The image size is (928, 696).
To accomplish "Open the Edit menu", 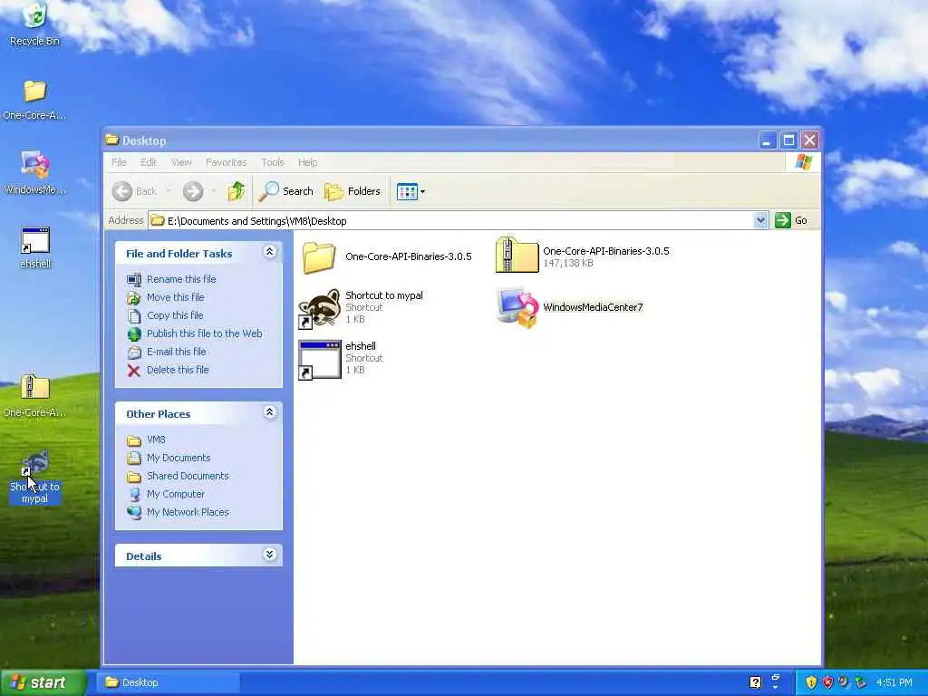I will coord(148,162).
